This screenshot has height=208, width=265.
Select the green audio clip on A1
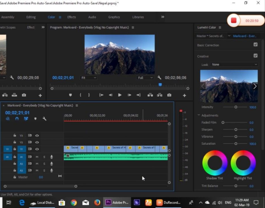tap(116, 157)
